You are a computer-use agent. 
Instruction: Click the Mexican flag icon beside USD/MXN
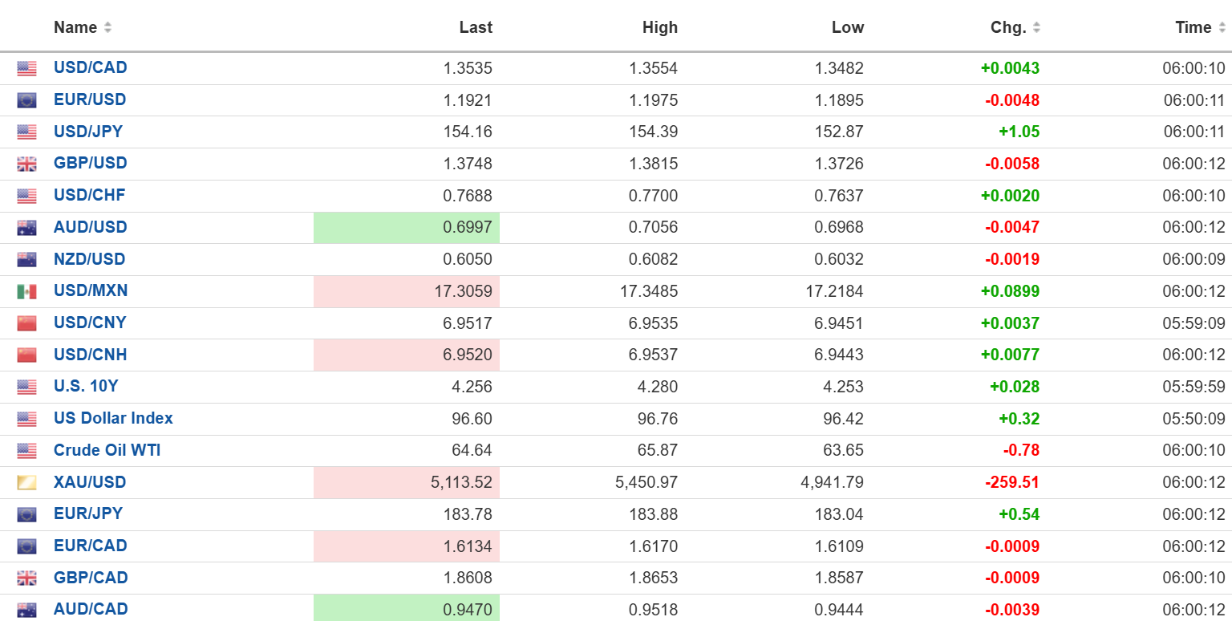tap(26, 291)
